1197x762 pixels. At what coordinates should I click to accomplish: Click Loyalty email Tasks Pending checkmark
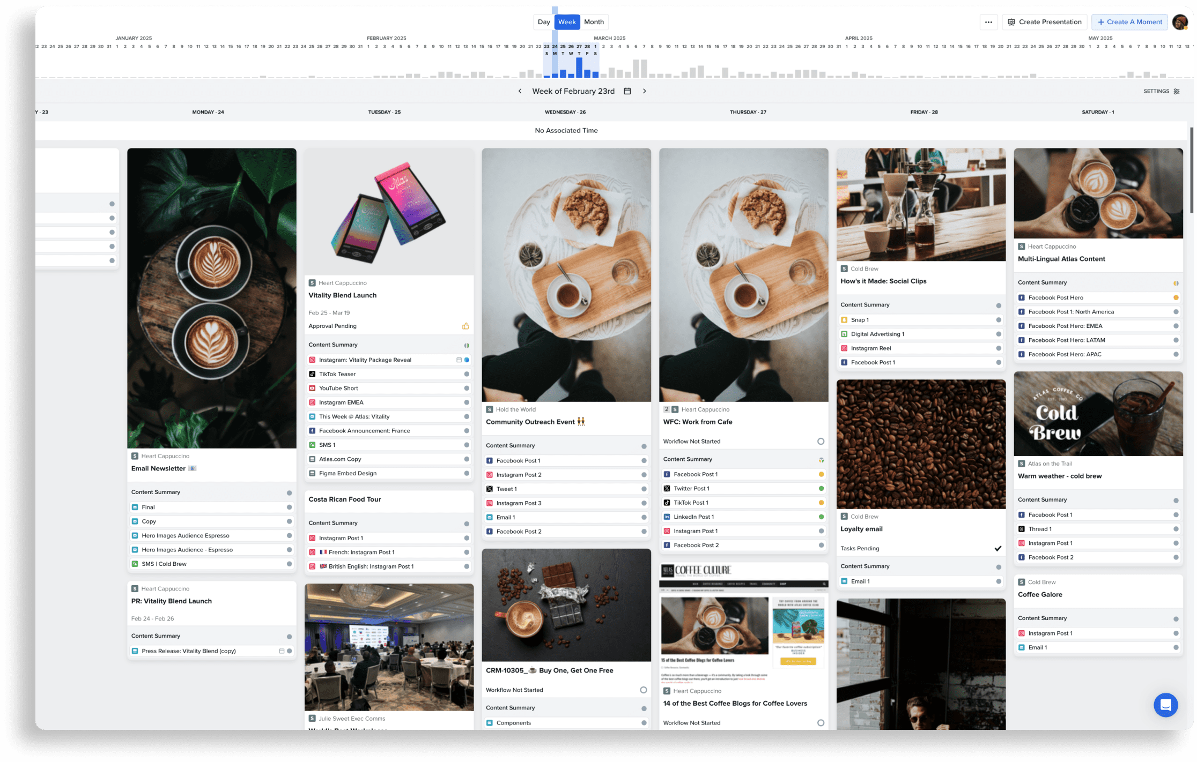[x=997, y=548]
